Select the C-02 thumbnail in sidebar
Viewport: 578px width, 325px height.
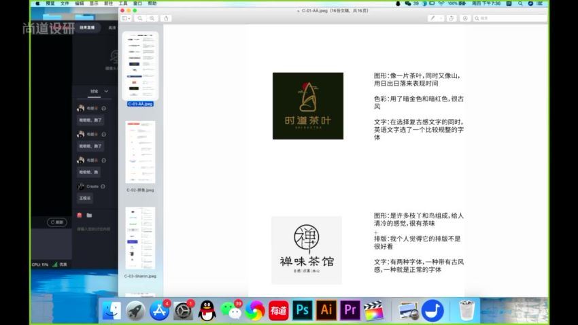tap(140, 152)
